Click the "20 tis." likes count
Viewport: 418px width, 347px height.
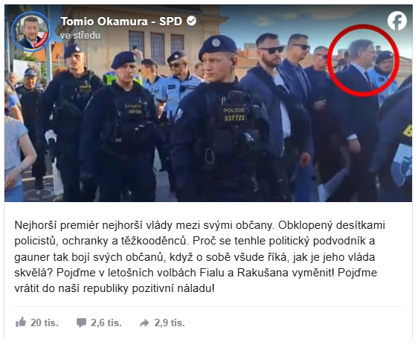[x=45, y=322]
